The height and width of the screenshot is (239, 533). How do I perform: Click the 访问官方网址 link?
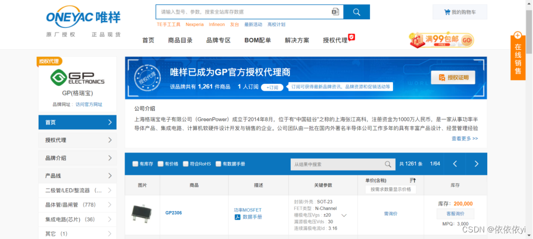tap(89, 105)
